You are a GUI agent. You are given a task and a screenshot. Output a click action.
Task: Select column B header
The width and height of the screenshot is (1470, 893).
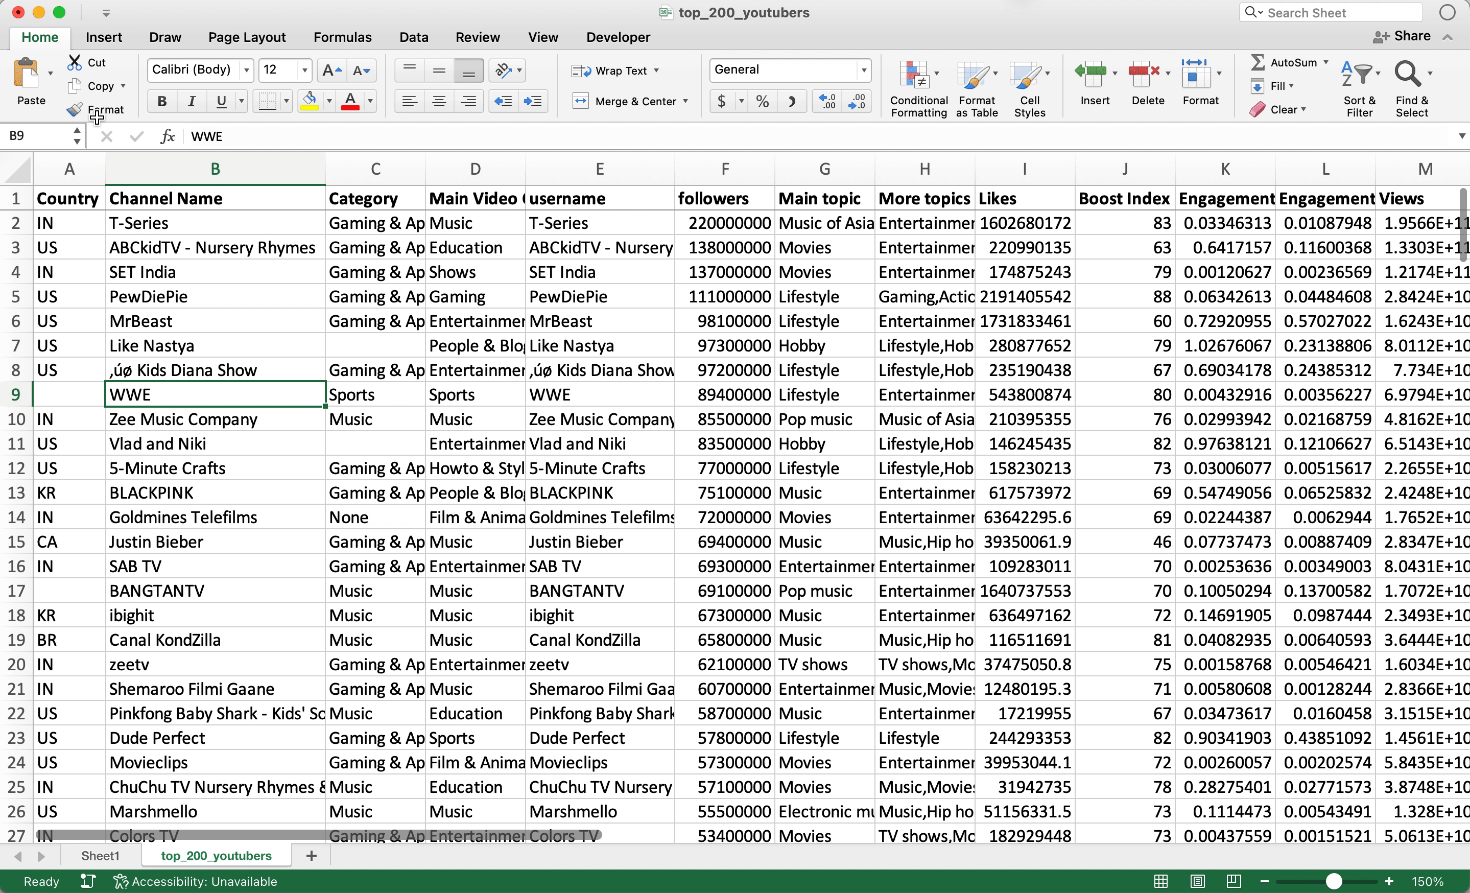[216, 169]
